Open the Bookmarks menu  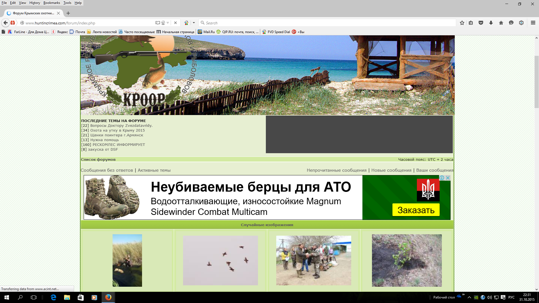click(x=52, y=3)
